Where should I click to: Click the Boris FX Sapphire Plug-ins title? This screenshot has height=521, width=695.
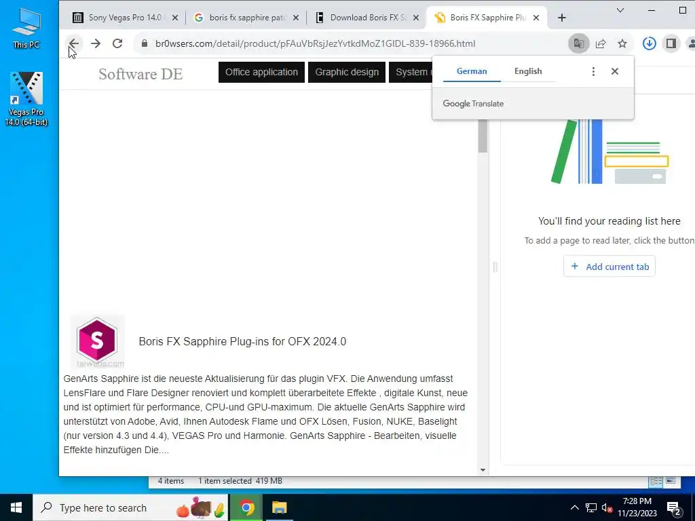242,342
